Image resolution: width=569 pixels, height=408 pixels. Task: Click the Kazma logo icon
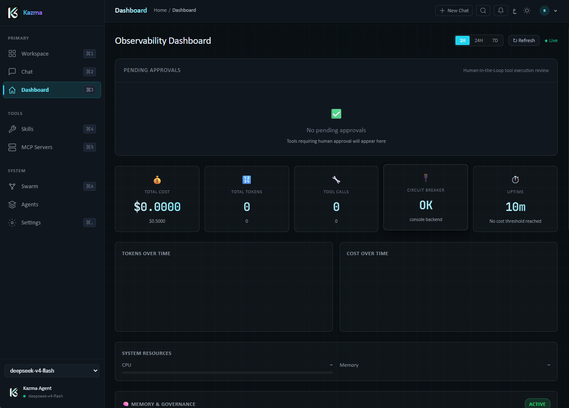click(13, 13)
